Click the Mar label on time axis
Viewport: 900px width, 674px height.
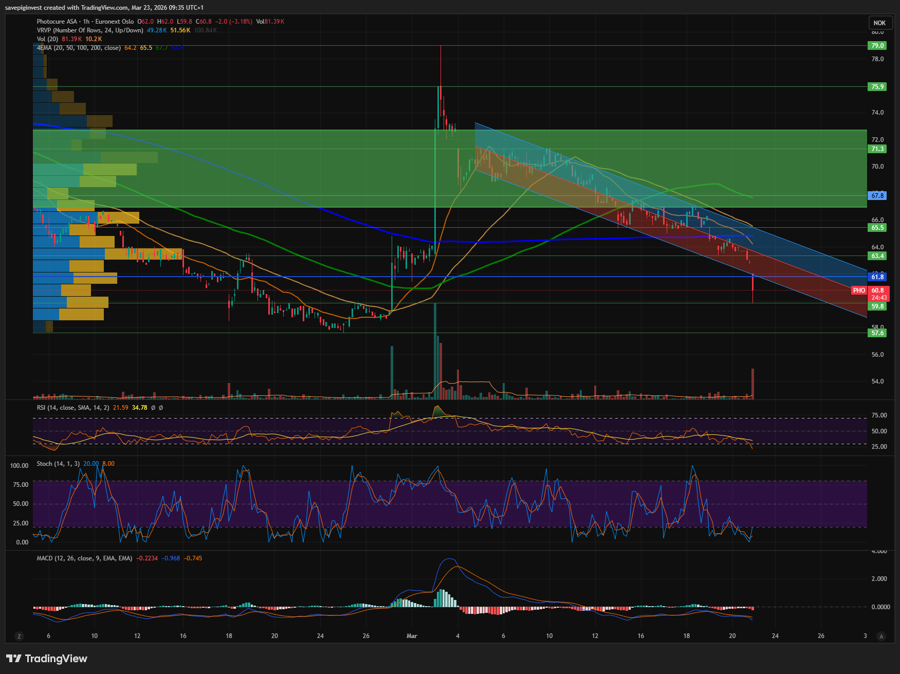(412, 636)
